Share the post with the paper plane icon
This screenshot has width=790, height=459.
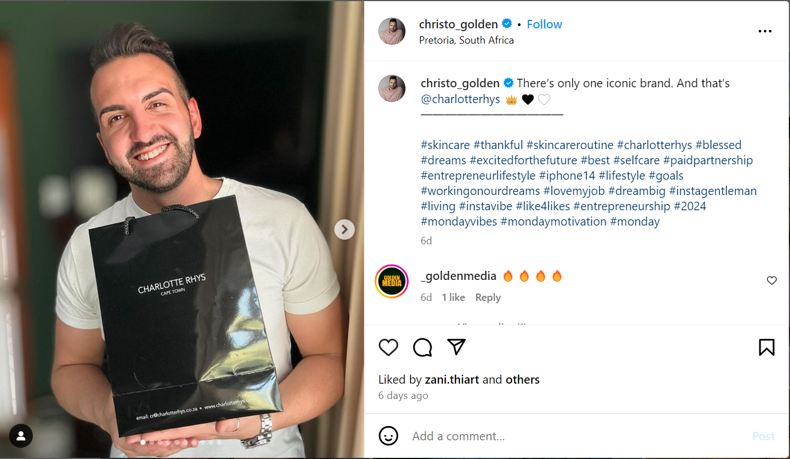tap(456, 347)
